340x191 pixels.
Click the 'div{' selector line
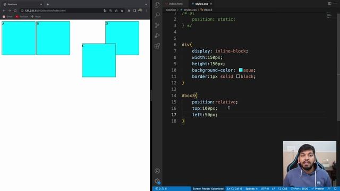186,45
